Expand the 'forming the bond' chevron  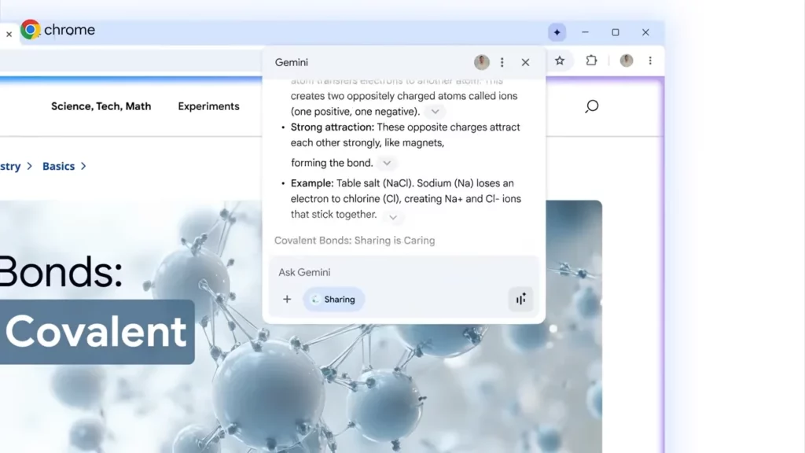pos(386,163)
